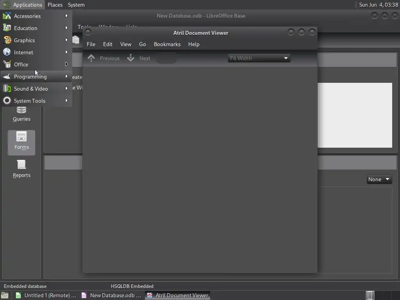Viewport: 400px width, 300px height.
Task: Open the Graphics submenu
Action: 36,40
